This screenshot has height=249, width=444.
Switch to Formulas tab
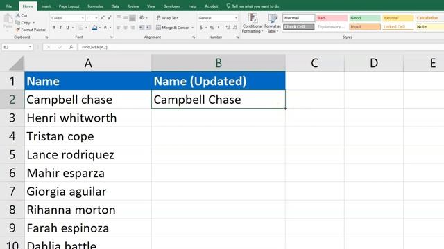(x=95, y=6)
